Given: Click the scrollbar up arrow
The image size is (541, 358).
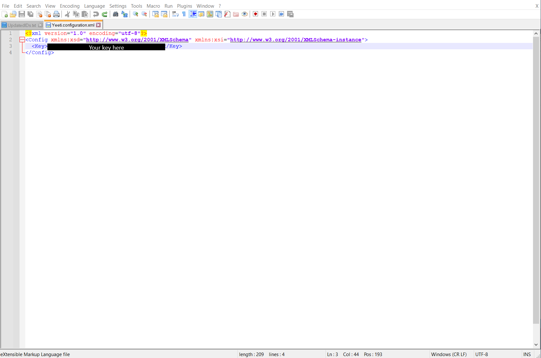Looking at the screenshot, I should pyautogui.click(x=536, y=33).
